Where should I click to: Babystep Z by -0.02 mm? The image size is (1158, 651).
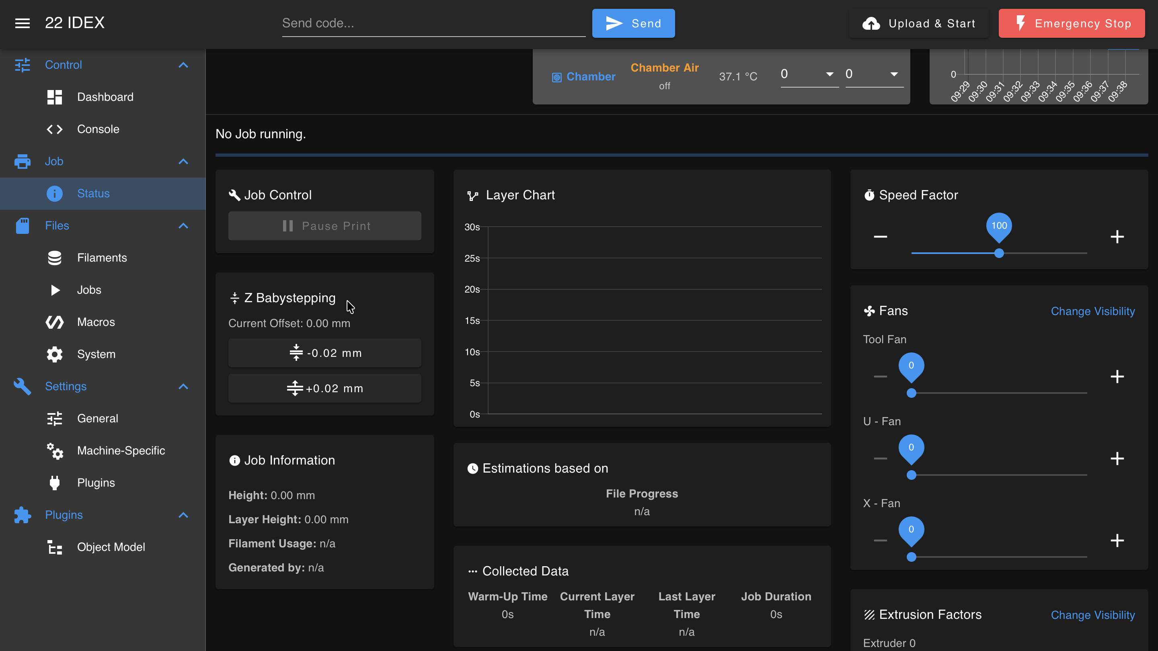click(324, 353)
